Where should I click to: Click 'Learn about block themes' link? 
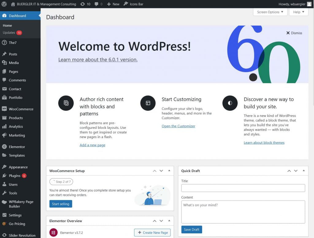(264, 142)
